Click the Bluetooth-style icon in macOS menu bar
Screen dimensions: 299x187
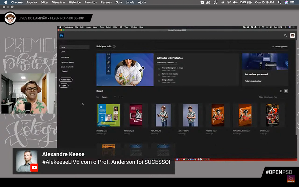tap(223, 2)
